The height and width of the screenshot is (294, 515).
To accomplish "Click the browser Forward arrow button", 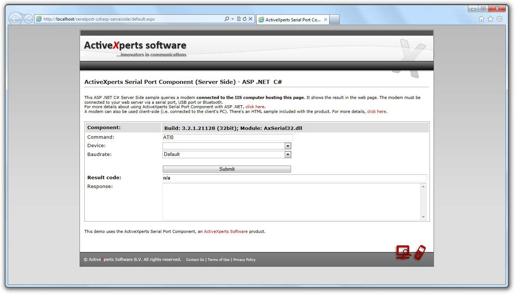I will (28, 19).
